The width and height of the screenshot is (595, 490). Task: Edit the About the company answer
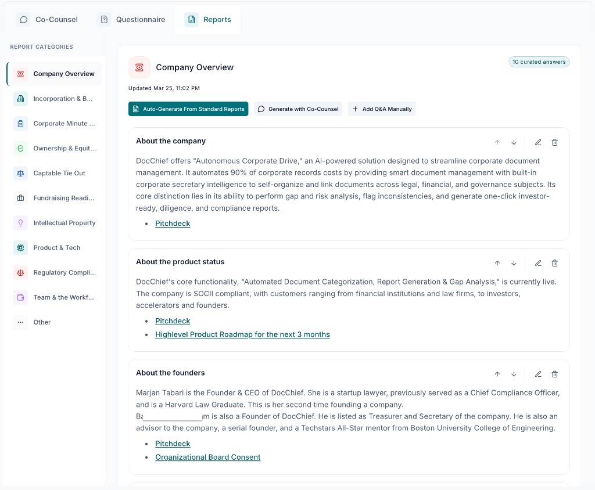tap(538, 142)
